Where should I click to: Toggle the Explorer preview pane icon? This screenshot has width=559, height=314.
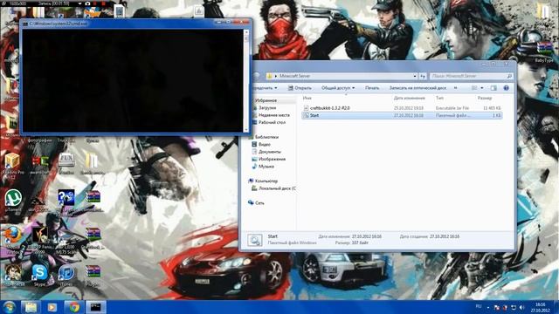pyautogui.click(x=493, y=88)
